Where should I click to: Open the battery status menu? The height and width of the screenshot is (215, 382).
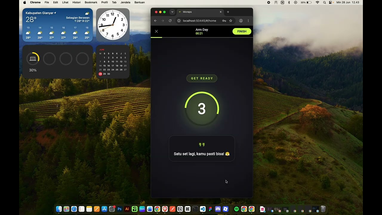[306, 2]
